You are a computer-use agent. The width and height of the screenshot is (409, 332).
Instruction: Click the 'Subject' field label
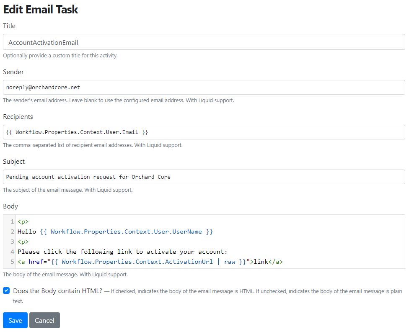[x=14, y=162]
